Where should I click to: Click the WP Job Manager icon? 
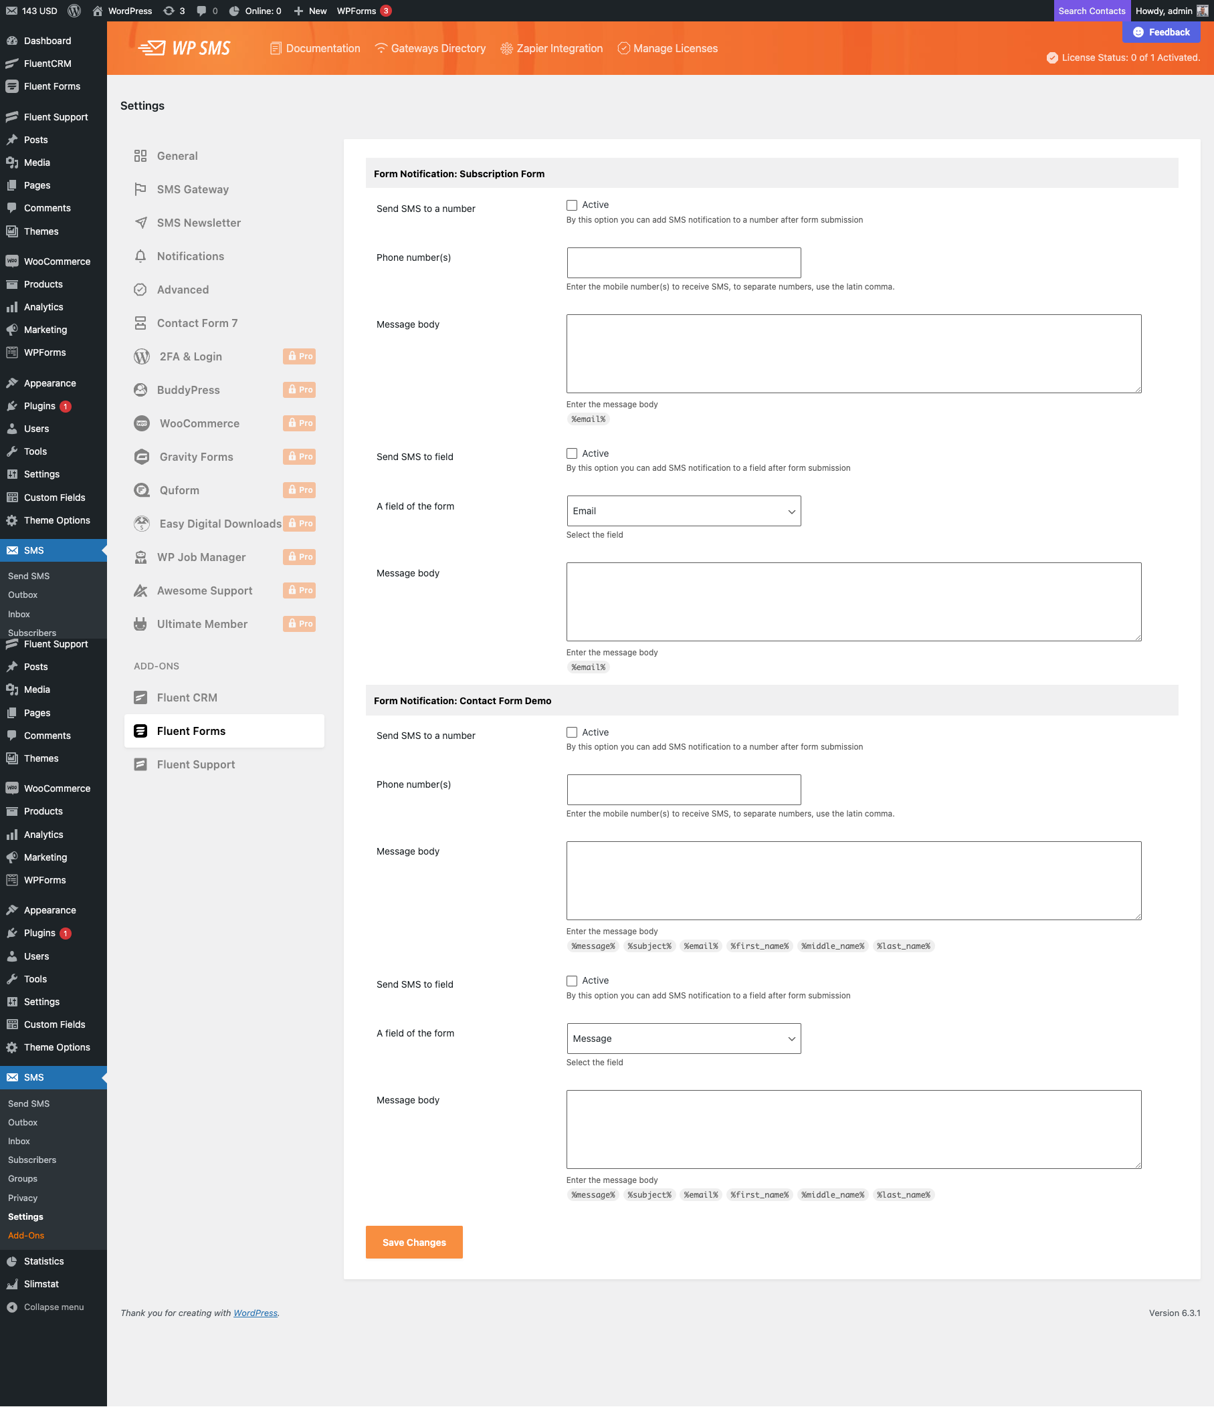140,558
